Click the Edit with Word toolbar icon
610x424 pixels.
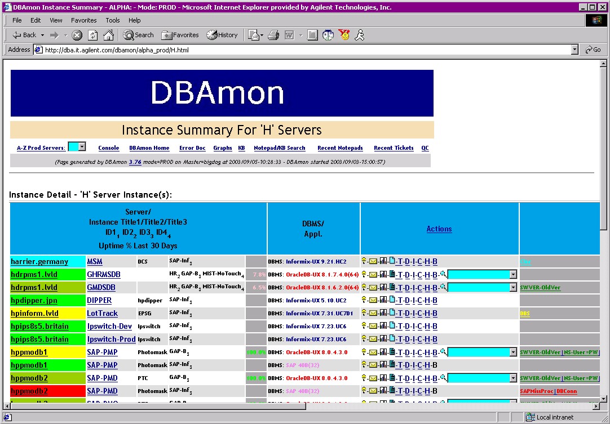[x=289, y=35]
